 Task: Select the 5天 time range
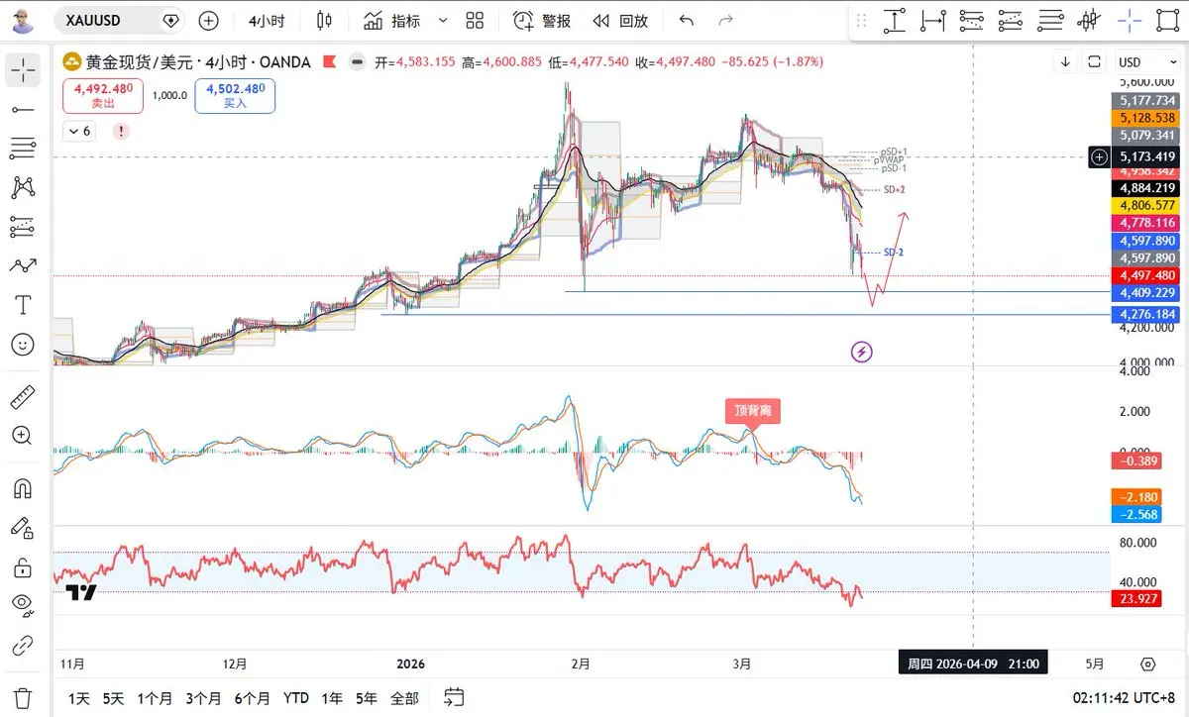tap(114, 698)
